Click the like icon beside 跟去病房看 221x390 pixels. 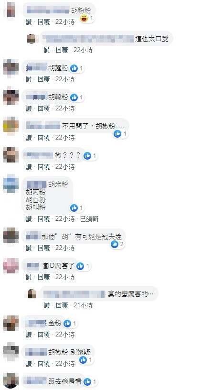point(87,382)
